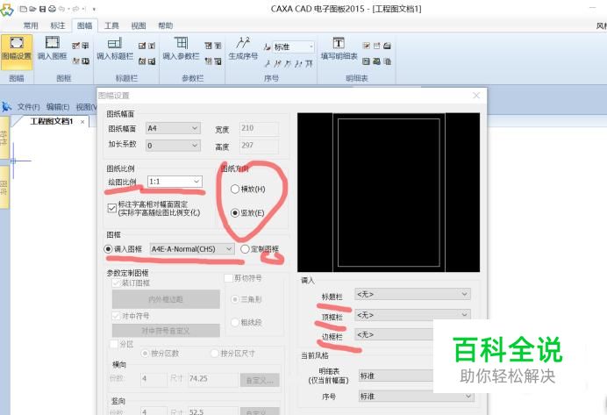Switch to the 视图 ribbon tab
The height and width of the screenshot is (415, 607).
[x=139, y=25]
